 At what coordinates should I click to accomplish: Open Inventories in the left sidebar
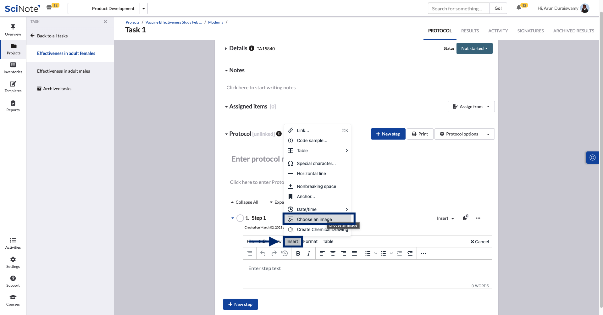click(x=13, y=68)
